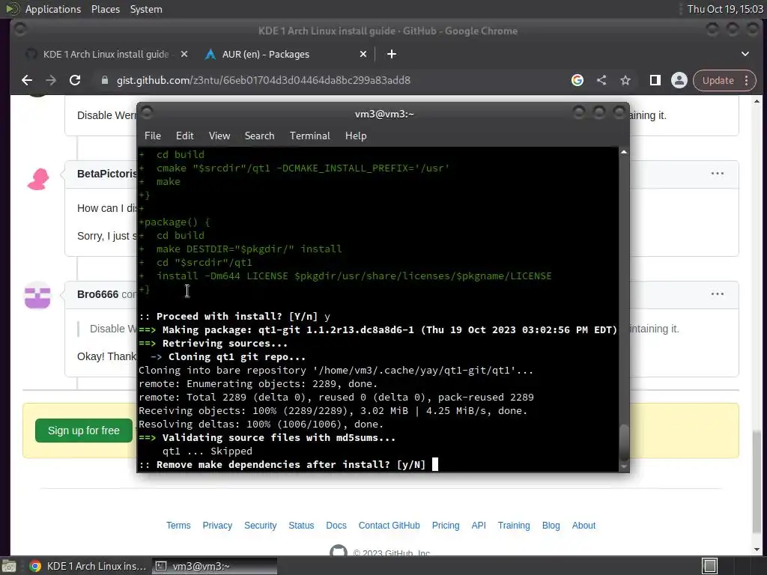Open terminal View menu
Screen dimensions: 767x575
[219, 136]
